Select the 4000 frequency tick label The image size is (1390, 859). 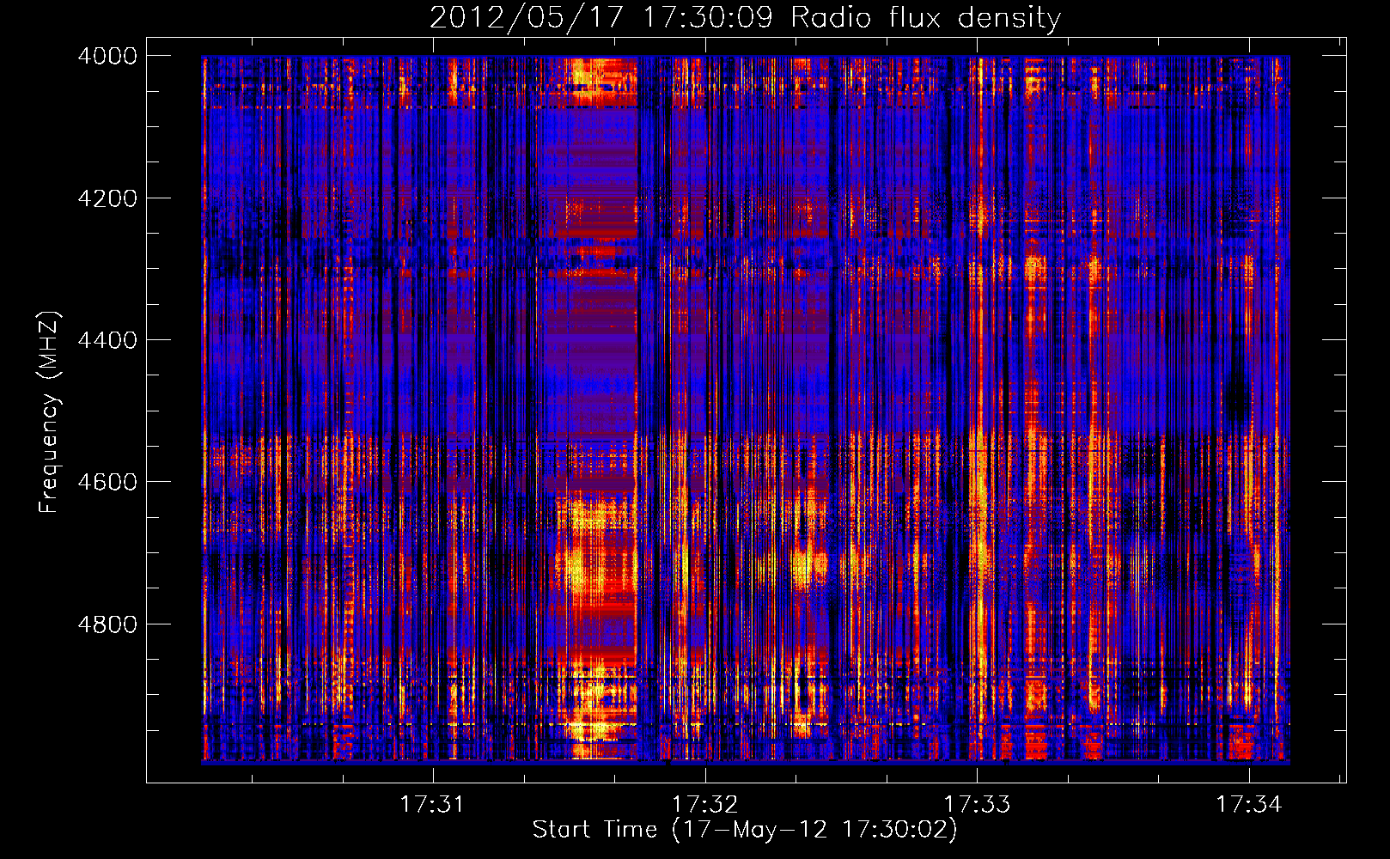click(x=107, y=56)
